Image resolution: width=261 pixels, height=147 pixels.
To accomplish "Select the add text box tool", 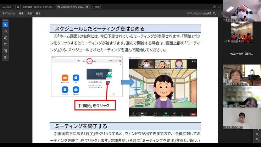I will (5, 51).
